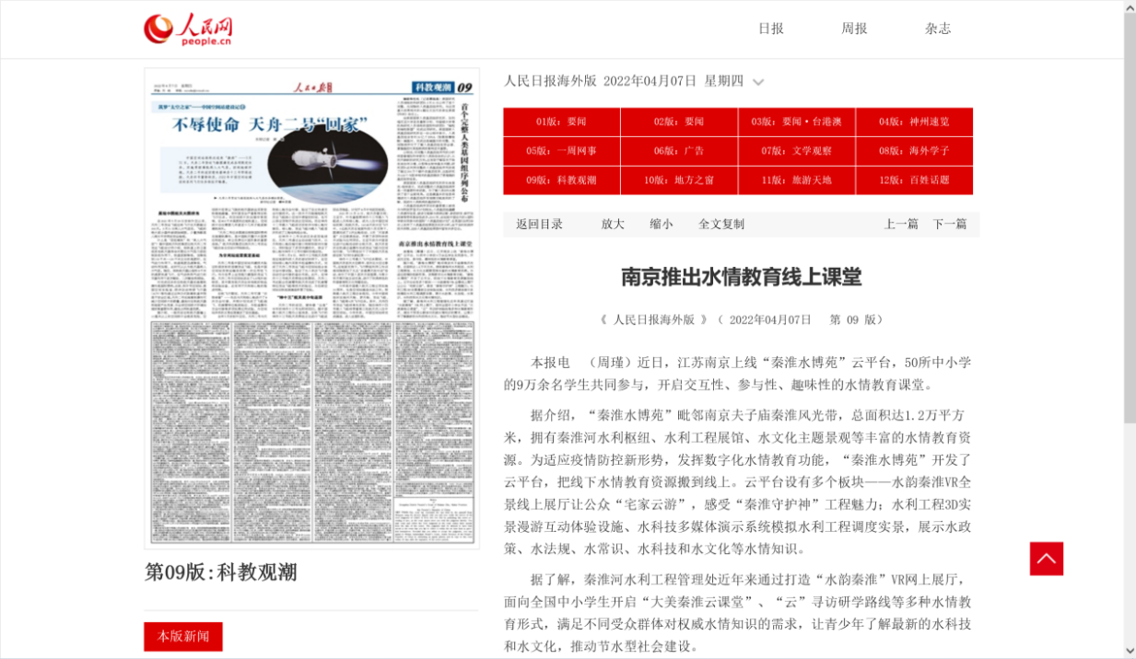
Task: Go to next article 下一篇
Action: (x=949, y=225)
